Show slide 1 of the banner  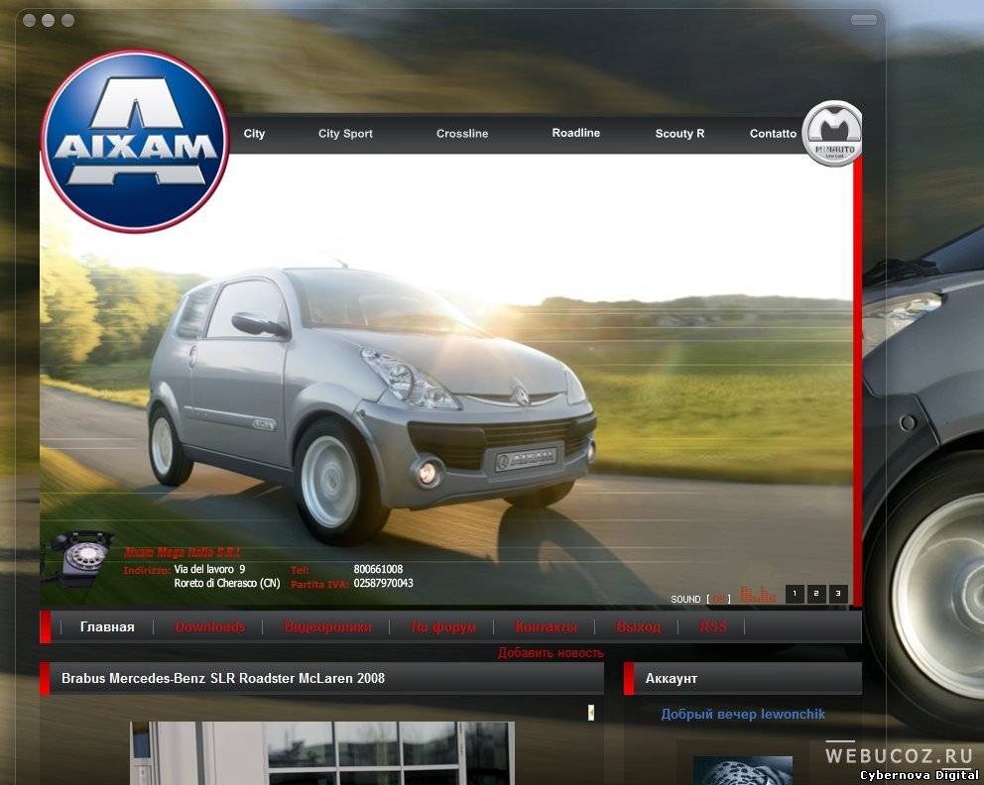(x=795, y=593)
